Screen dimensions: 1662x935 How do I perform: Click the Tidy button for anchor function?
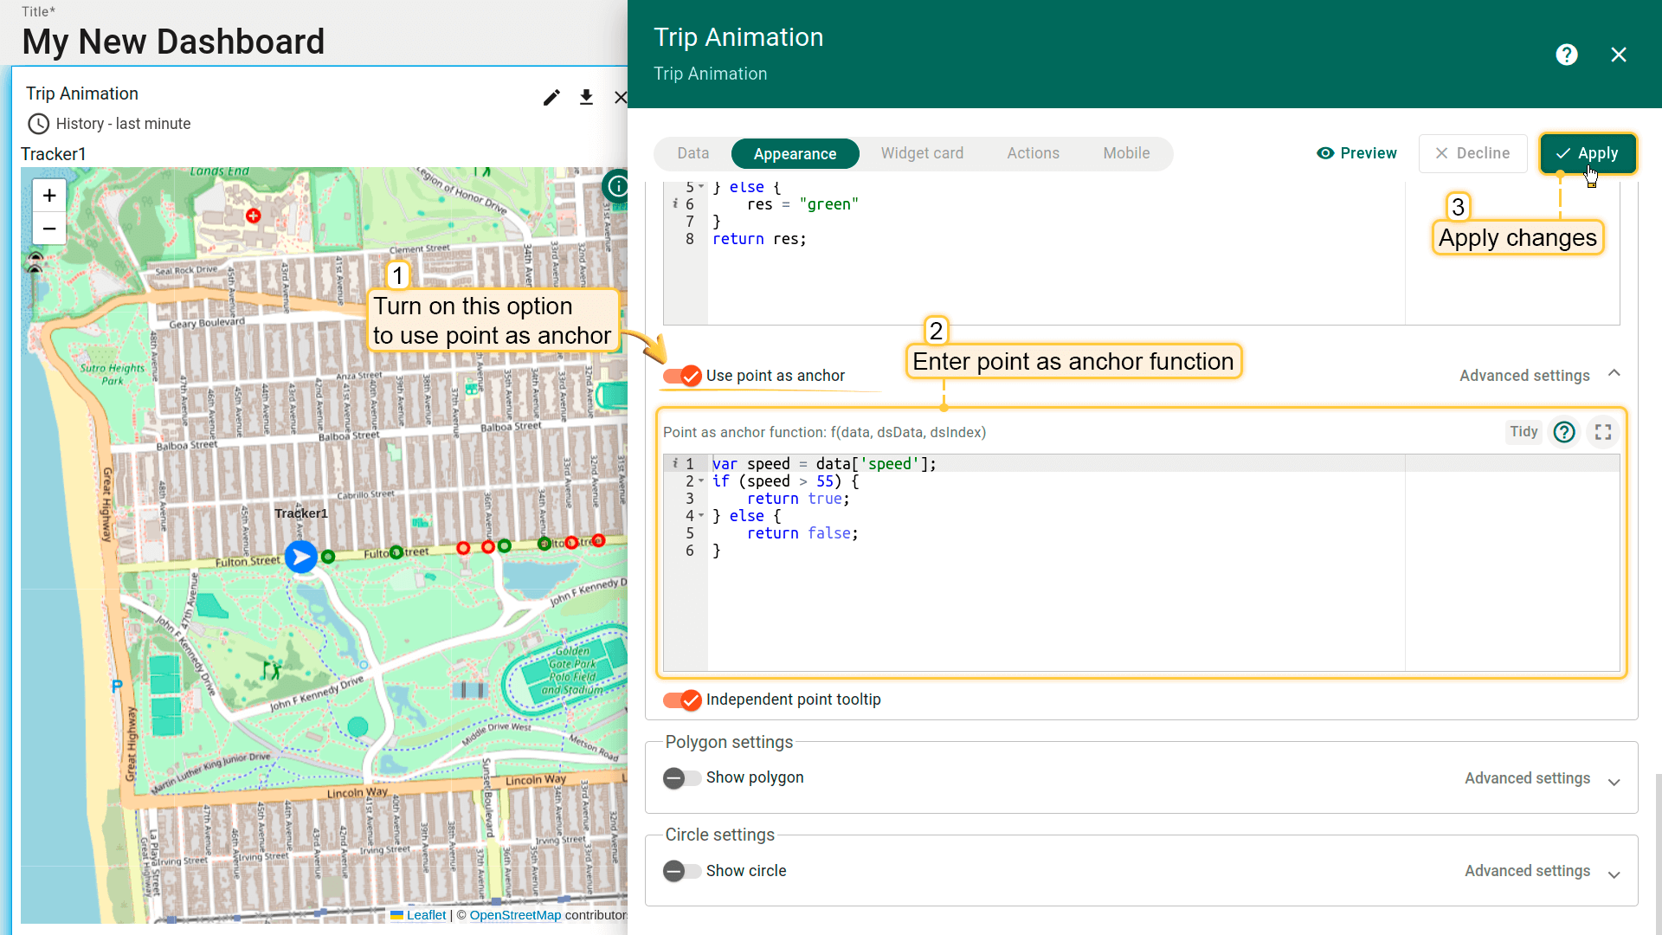pos(1523,432)
